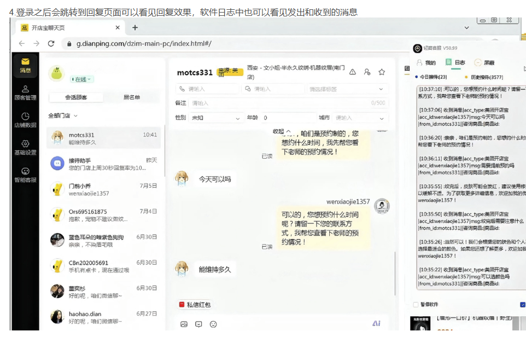
Task: Open 基础设置 basic settings gear icon
Action: click(x=25, y=147)
